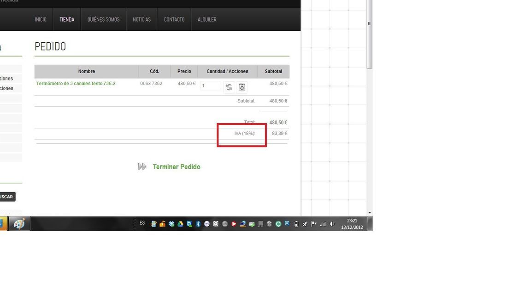Click the Nombre column header
Screen dimensions: 507x284
[x=86, y=71]
